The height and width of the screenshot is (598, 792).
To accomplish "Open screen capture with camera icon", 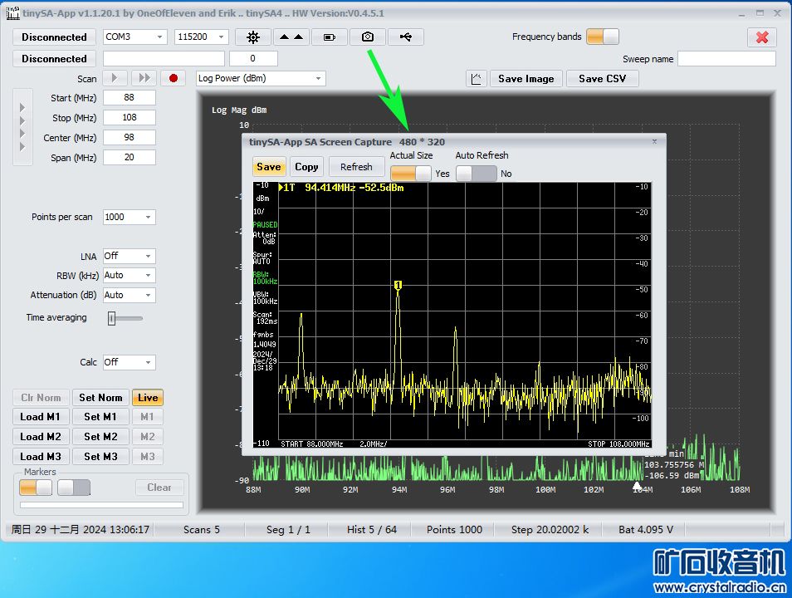I will pyautogui.click(x=367, y=37).
